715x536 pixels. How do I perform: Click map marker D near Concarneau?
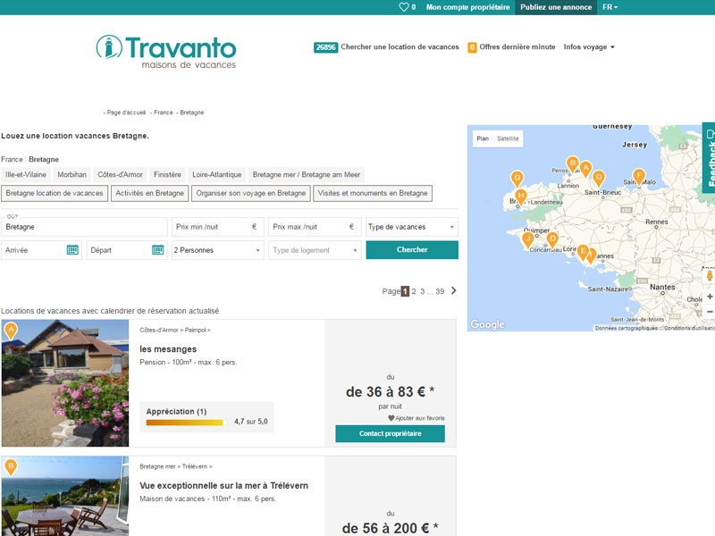(552, 239)
